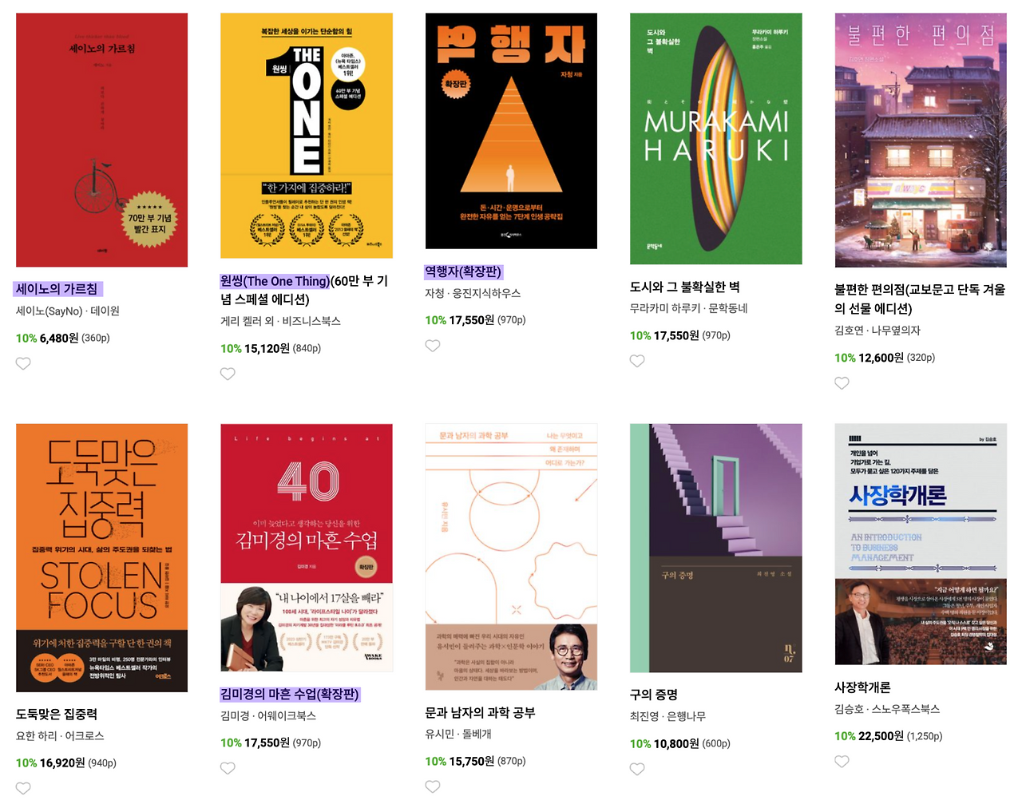Screen dimensions: 1022x804
Task: Open the yellow THE ONE Thing cover
Action: click(307, 136)
